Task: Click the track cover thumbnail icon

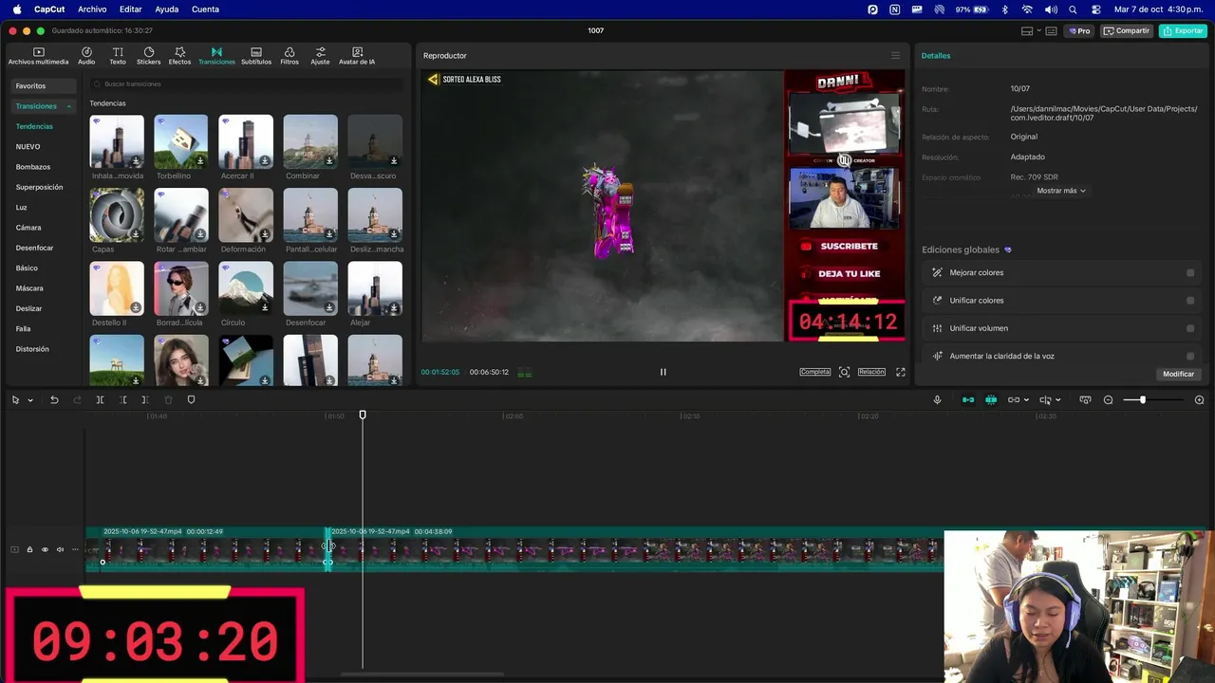Action: pyautogui.click(x=14, y=549)
